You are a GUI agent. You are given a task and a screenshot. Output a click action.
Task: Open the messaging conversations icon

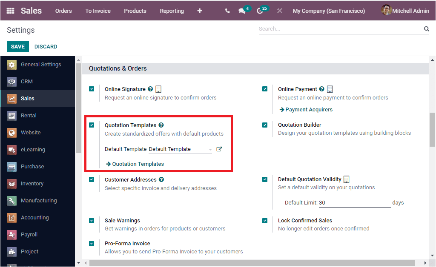click(243, 11)
